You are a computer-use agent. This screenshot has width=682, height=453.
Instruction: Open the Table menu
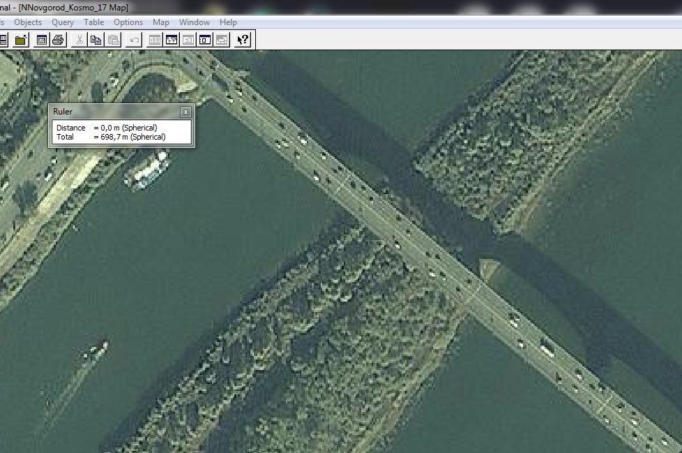pos(93,22)
